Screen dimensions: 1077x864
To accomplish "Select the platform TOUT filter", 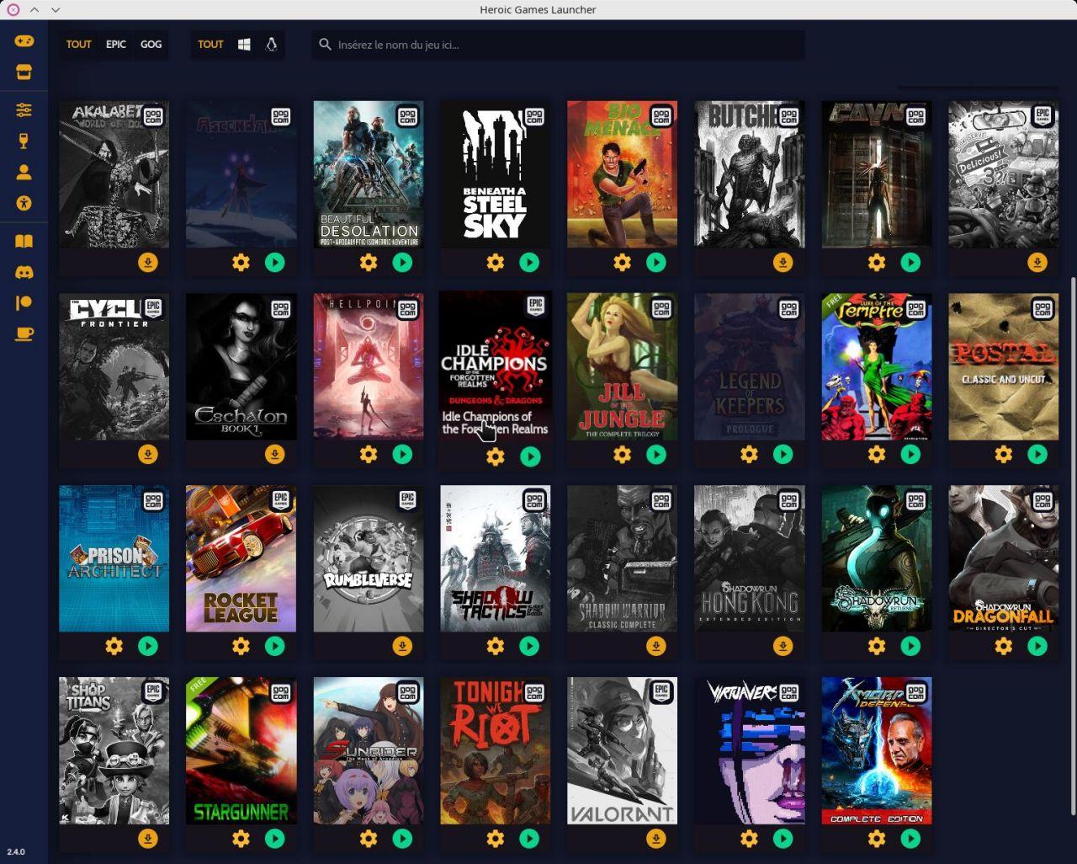I will pos(210,45).
